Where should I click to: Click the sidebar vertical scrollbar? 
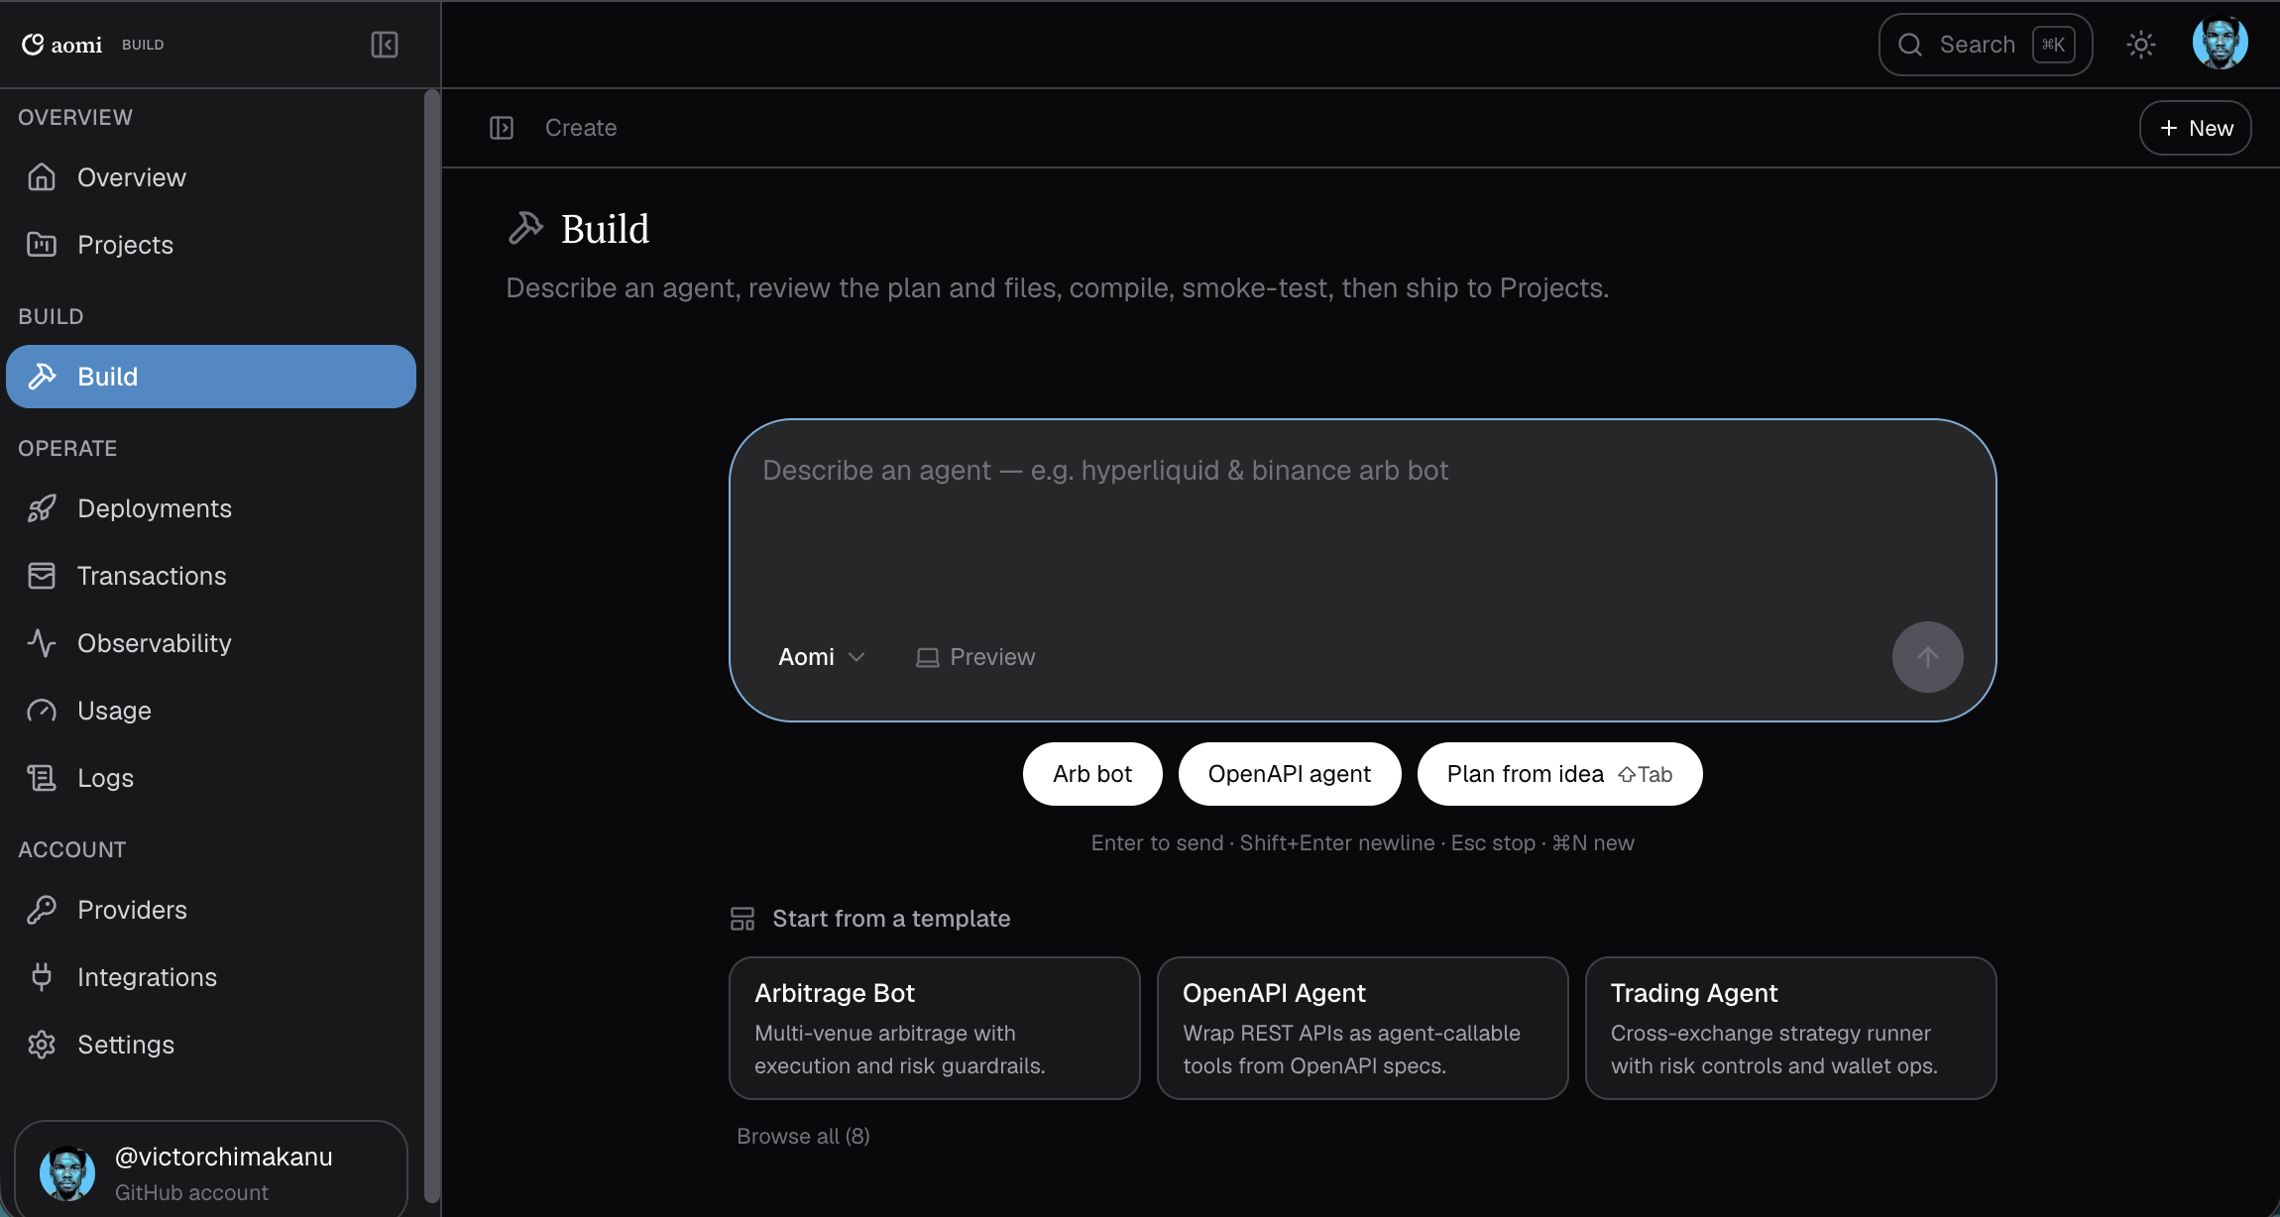[431, 644]
